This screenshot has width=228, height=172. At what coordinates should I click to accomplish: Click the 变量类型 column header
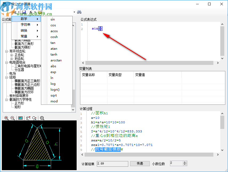[121, 75]
